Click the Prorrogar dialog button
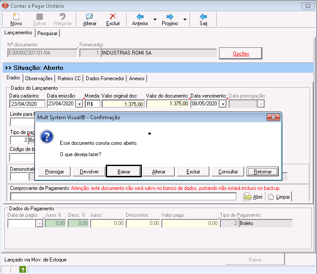 pyautogui.click(x=55, y=172)
